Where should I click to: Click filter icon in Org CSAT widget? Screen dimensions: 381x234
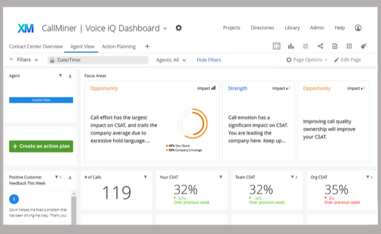[x=368, y=177]
